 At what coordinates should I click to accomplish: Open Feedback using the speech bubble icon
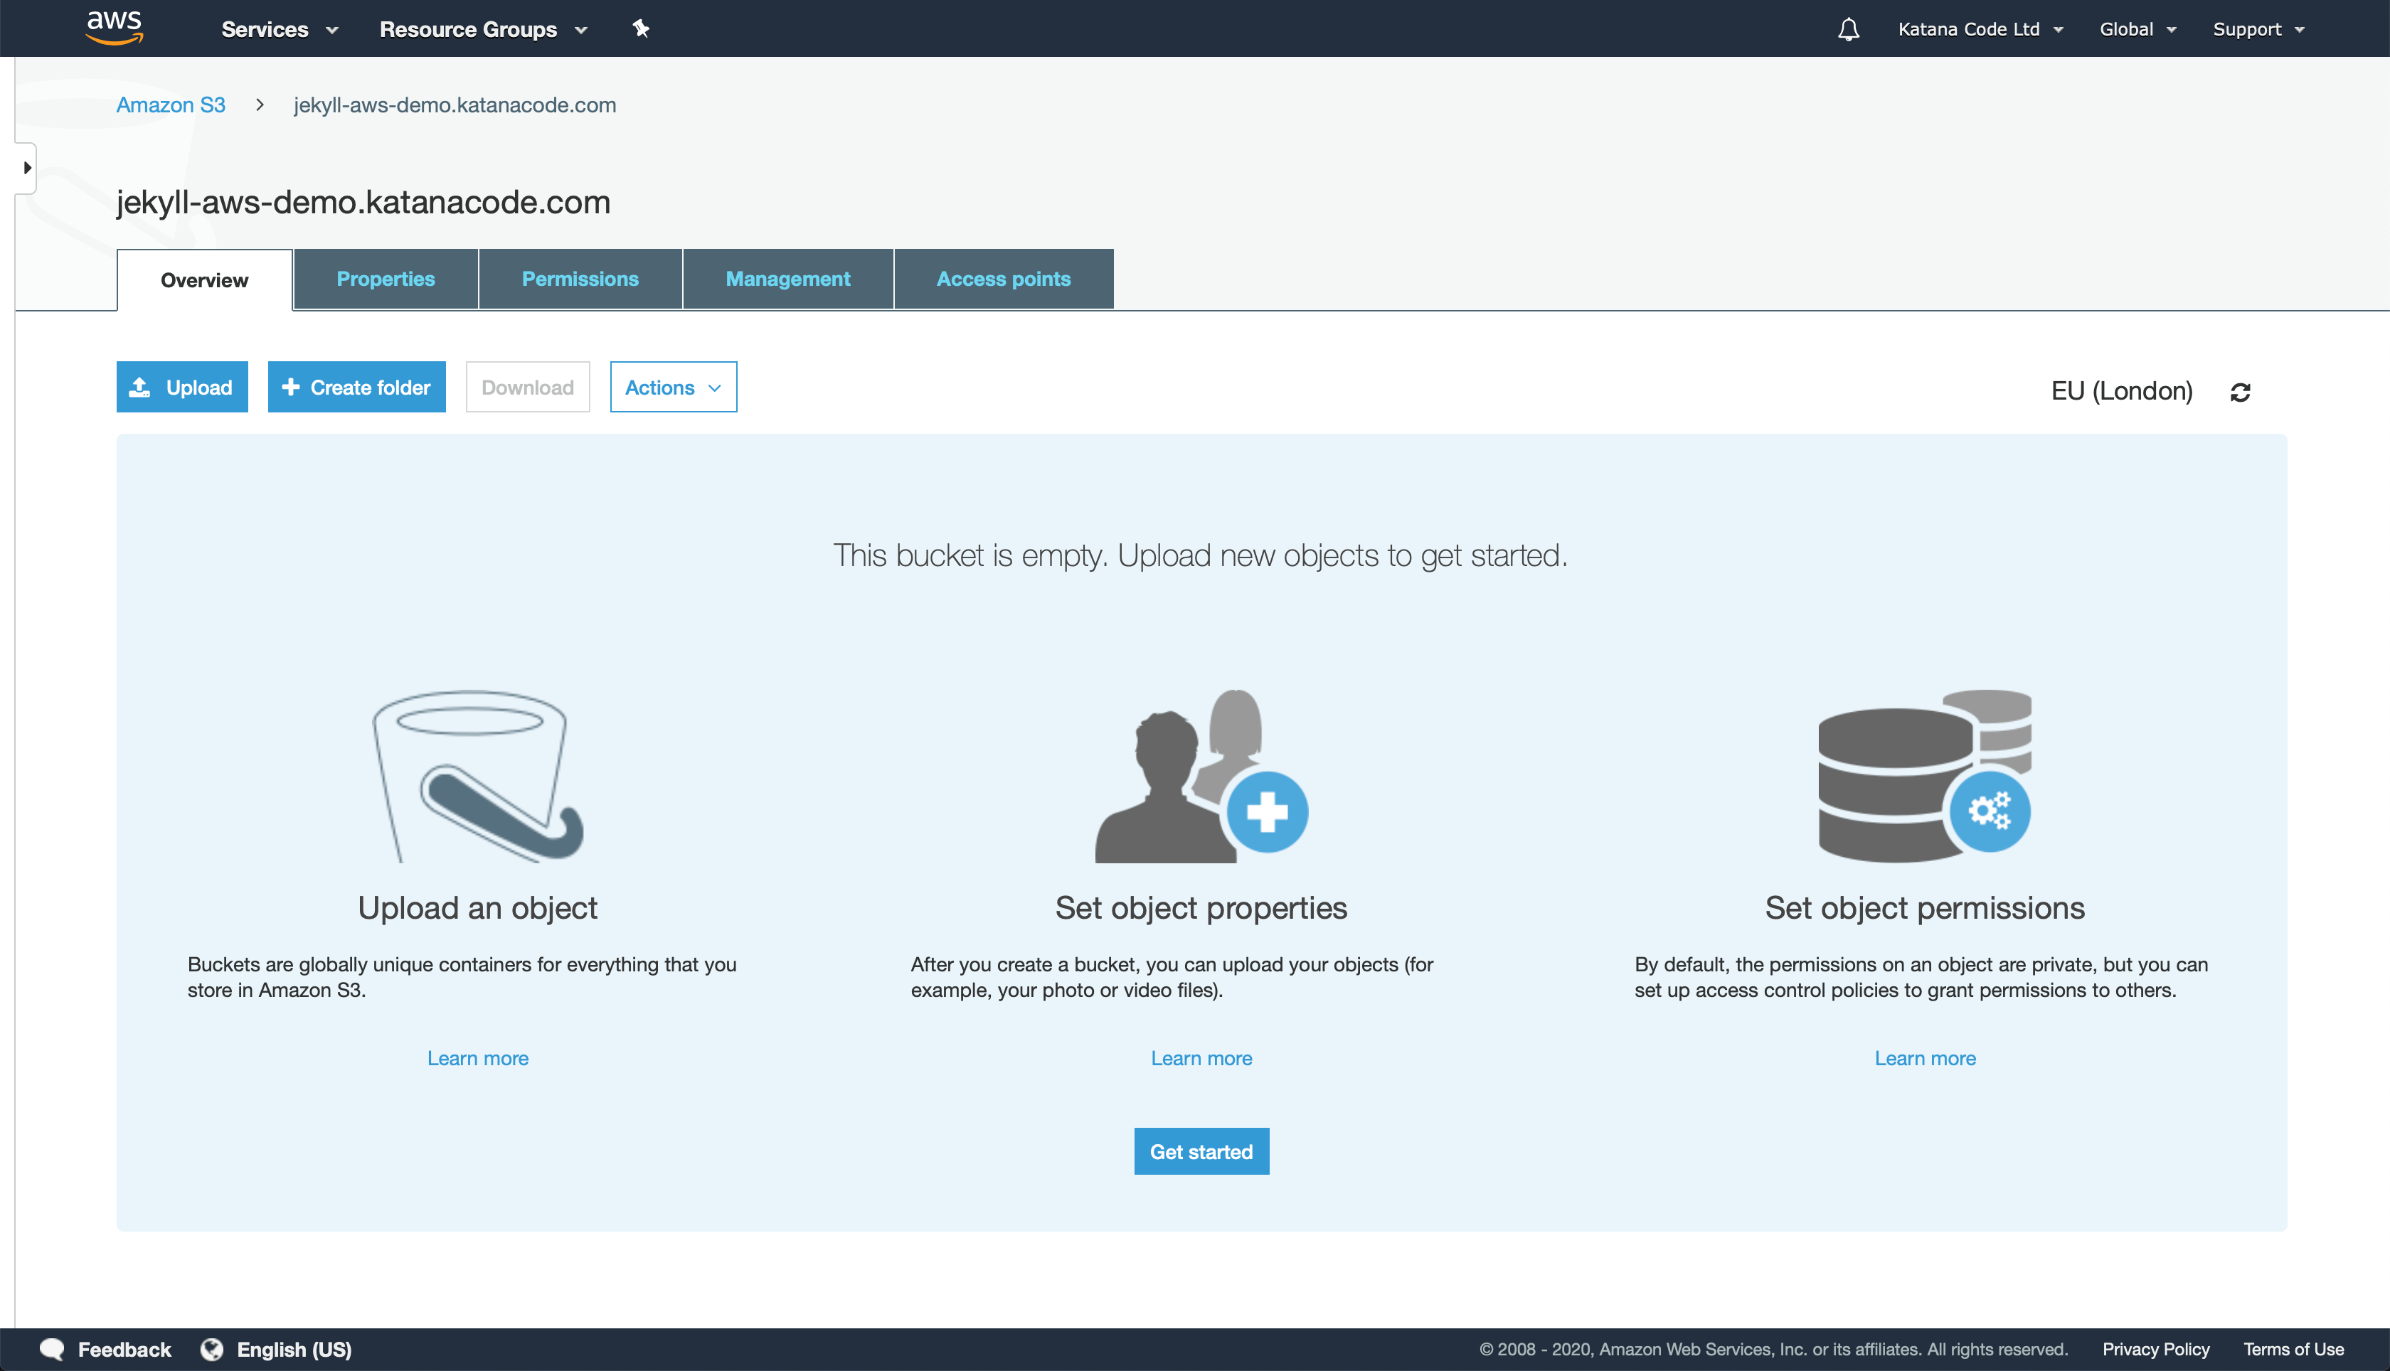pyautogui.click(x=53, y=1348)
